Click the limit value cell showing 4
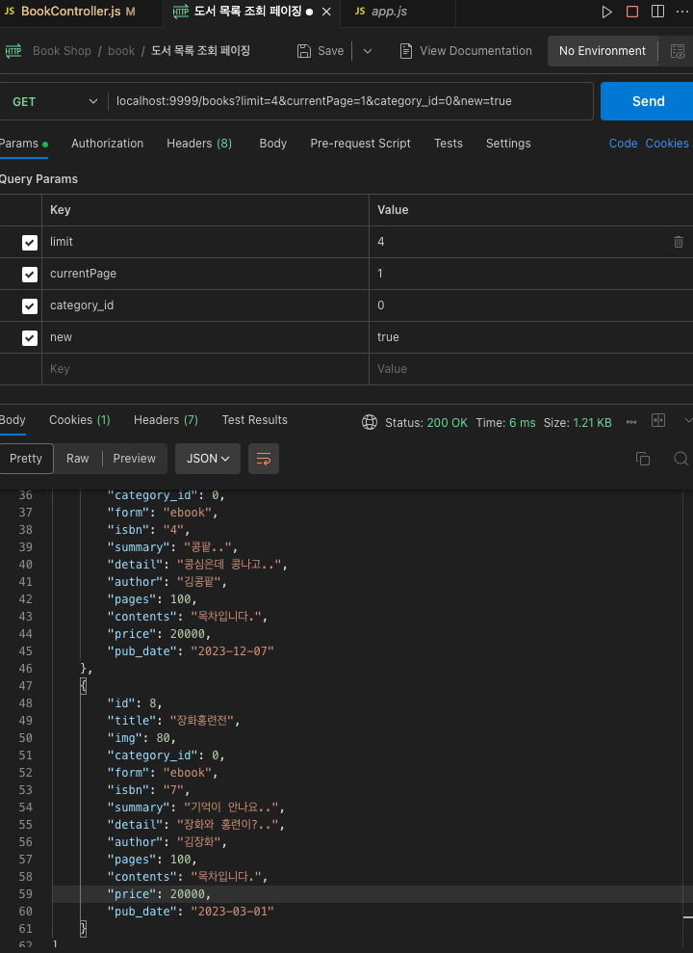 (531, 242)
